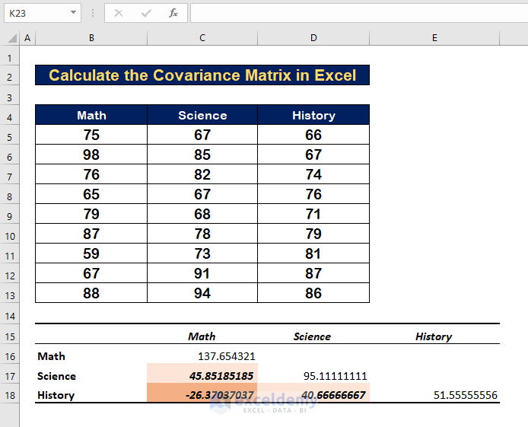Viewport: 528px width, 427px height.
Task: Select column D header
Action: [x=313, y=38]
